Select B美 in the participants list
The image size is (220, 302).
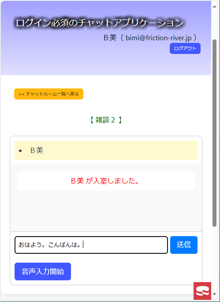[x=37, y=150]
